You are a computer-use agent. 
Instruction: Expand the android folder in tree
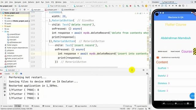pyautogui.click(x=2, y=21)
